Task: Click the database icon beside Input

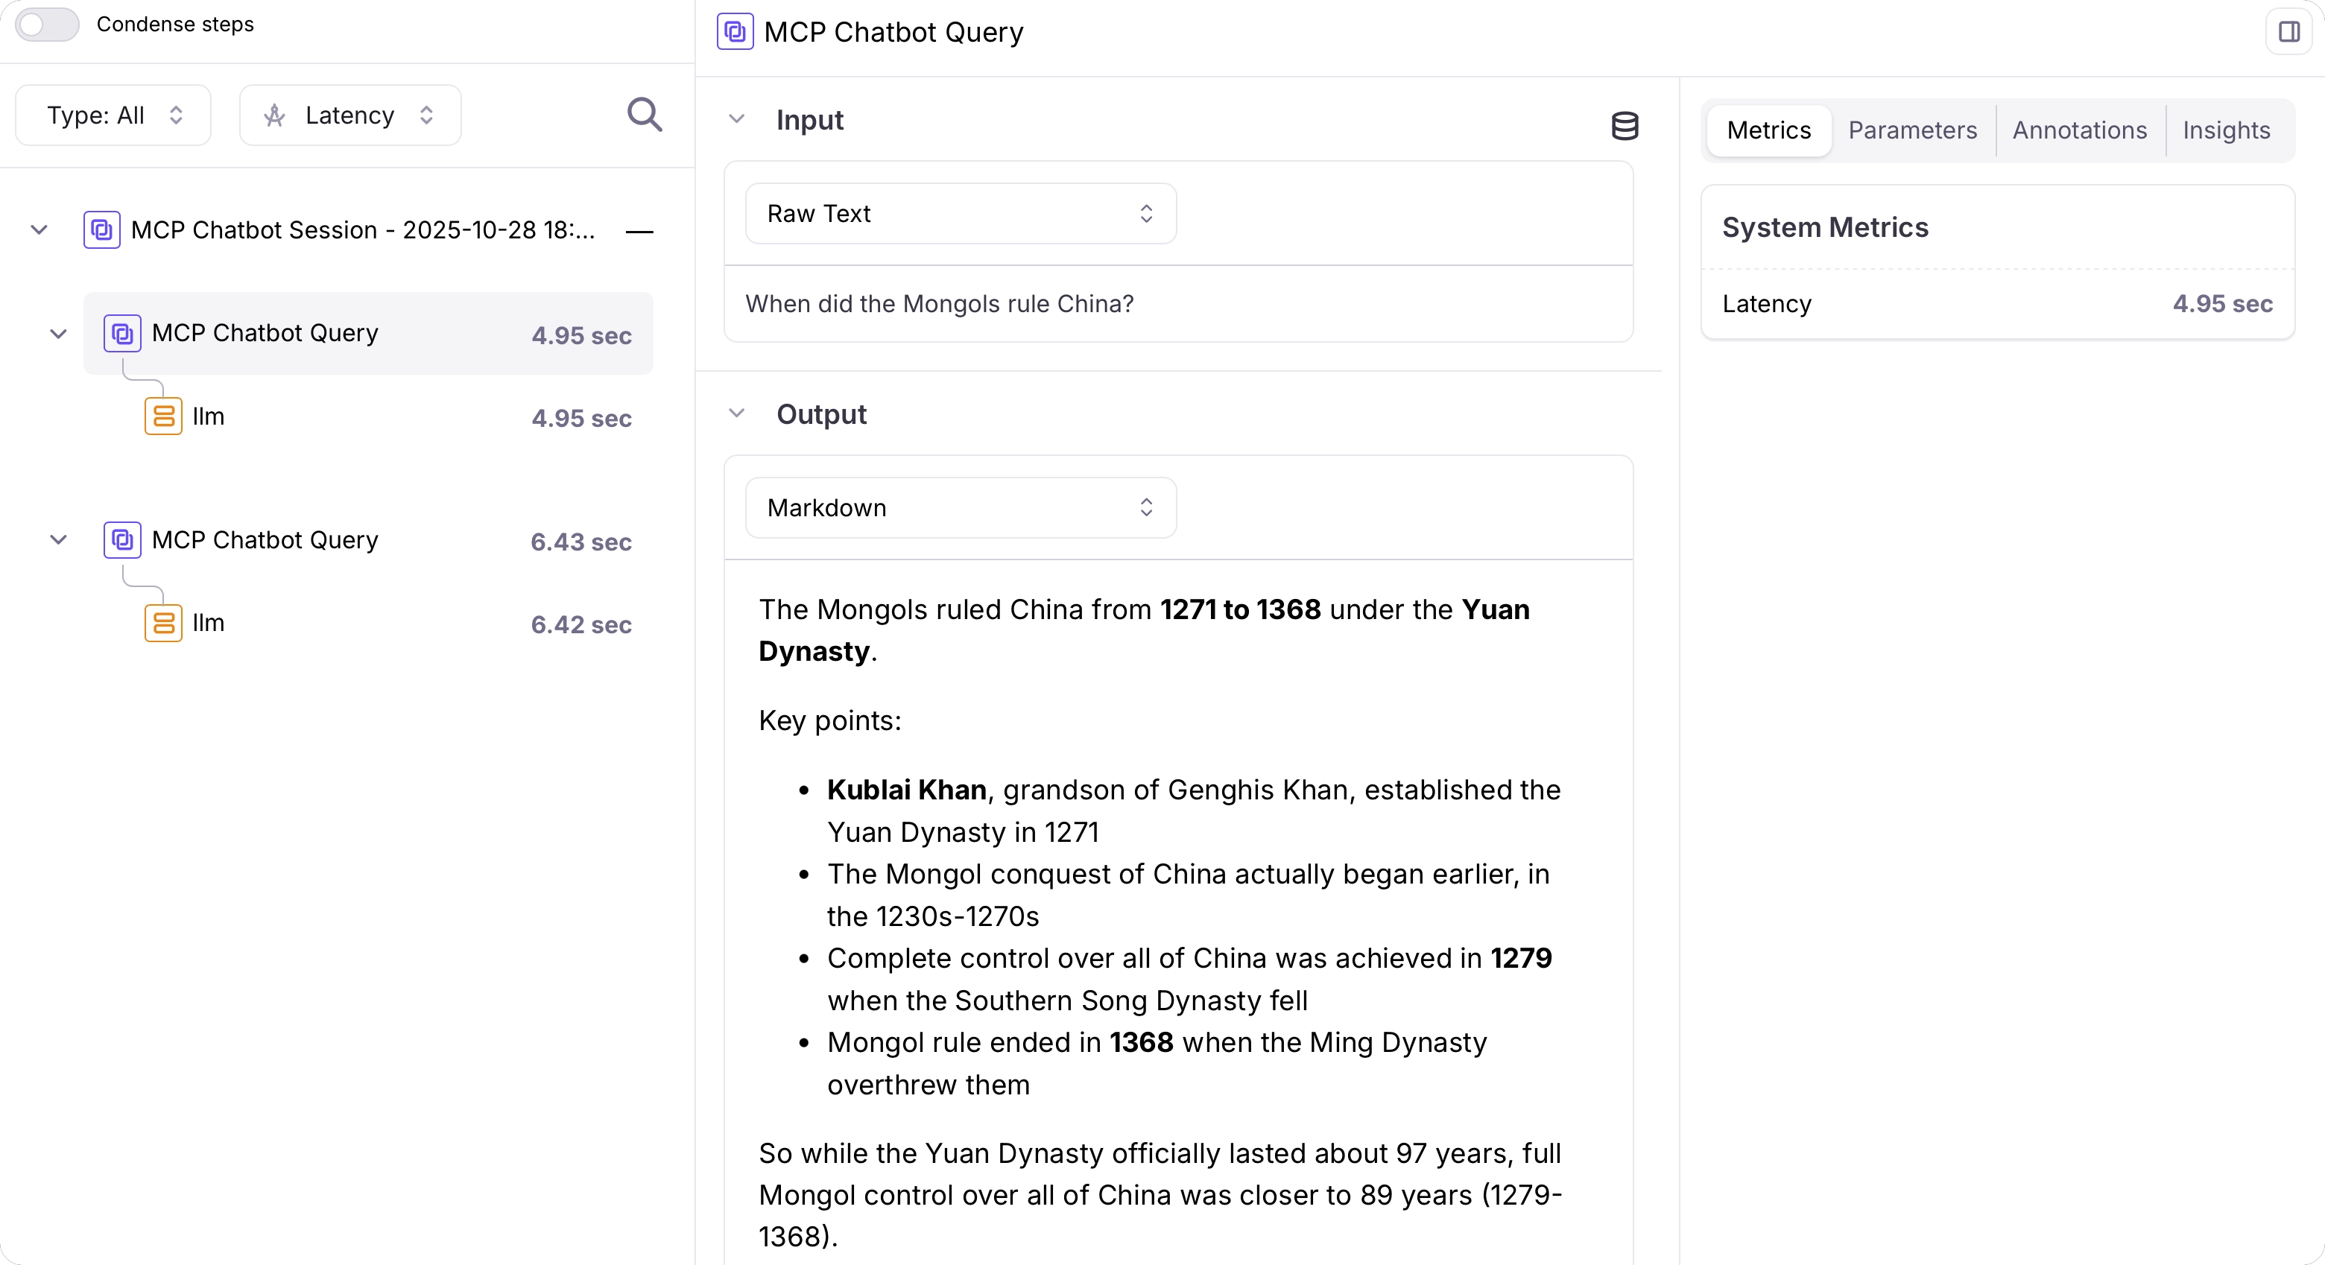Action: click(x=1625, y=125)
